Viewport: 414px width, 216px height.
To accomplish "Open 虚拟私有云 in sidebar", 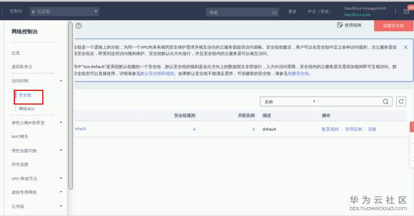I will pos(22,67).
